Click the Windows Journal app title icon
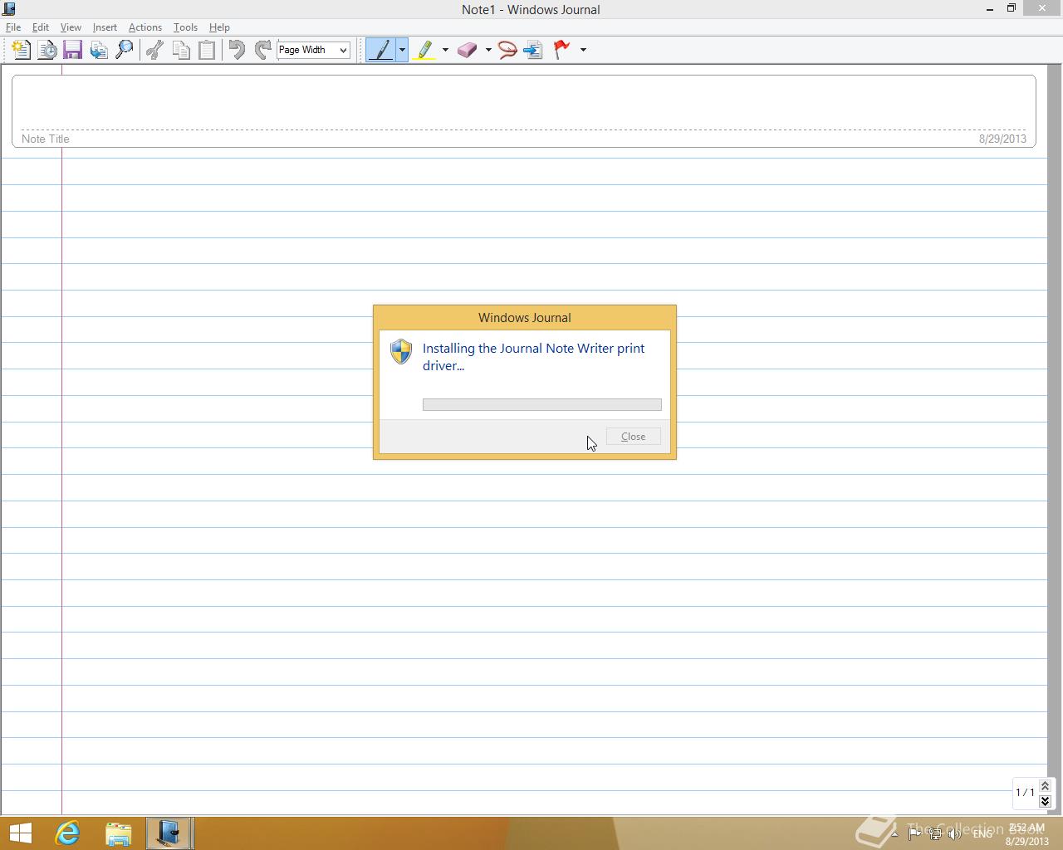Screen dimensions: 1063x850 (8, 9)
